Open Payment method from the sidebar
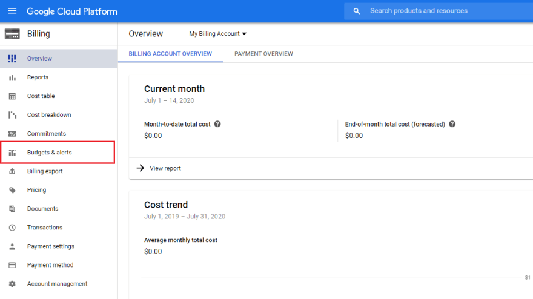Screen dimensions: 533x299 click(59, 265)
